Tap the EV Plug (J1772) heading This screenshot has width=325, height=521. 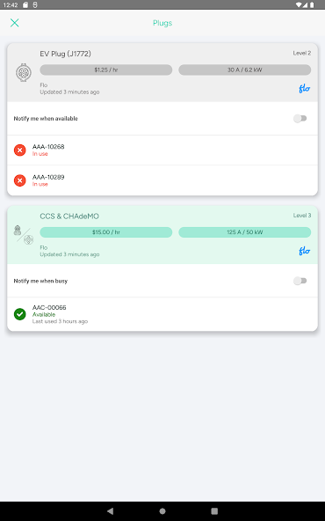coord(65,54)
